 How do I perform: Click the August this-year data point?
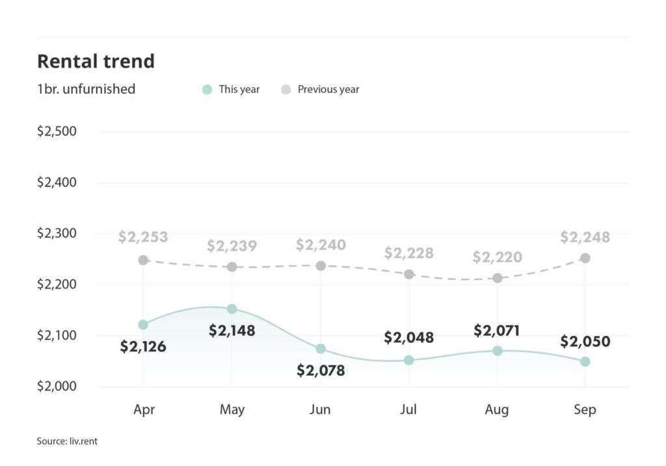(x=498, y=351)
